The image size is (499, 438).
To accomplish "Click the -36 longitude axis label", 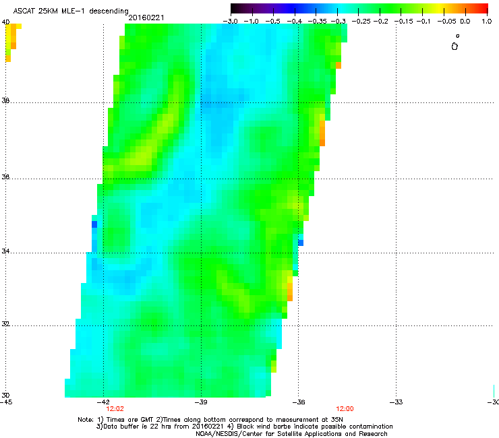I will coord(299,402).
